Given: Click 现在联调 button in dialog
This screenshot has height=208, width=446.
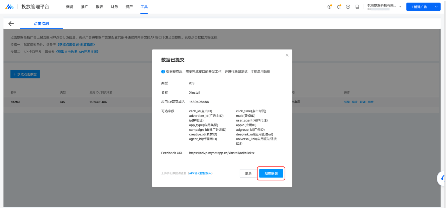Looking at the screenshot, I should (x=271, y=173).
